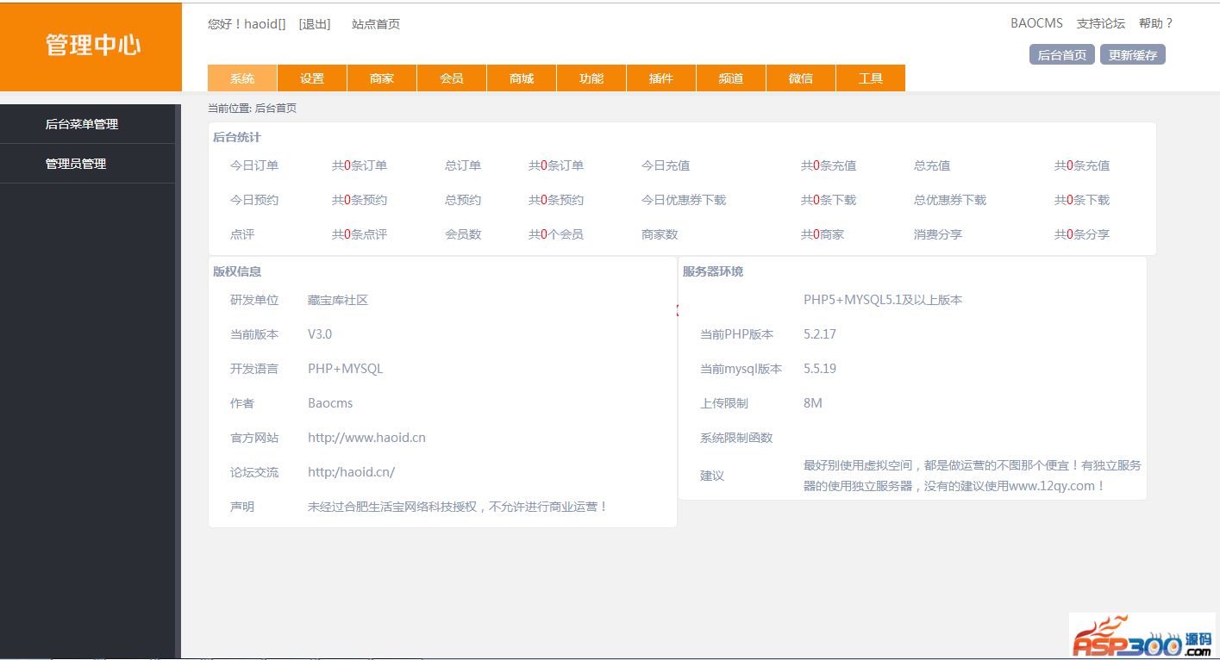Open the 插件 tab

pos(661,78)
